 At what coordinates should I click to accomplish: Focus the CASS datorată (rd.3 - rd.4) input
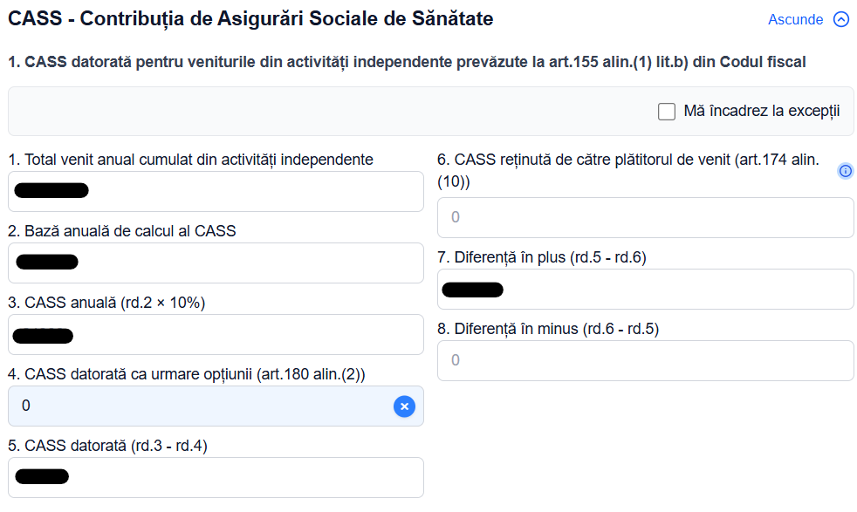[216, 478]
